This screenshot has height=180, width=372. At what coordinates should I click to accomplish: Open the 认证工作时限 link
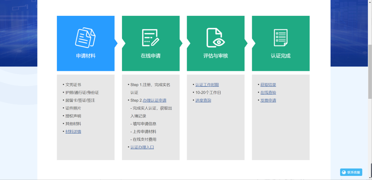[x=207, y=85]
